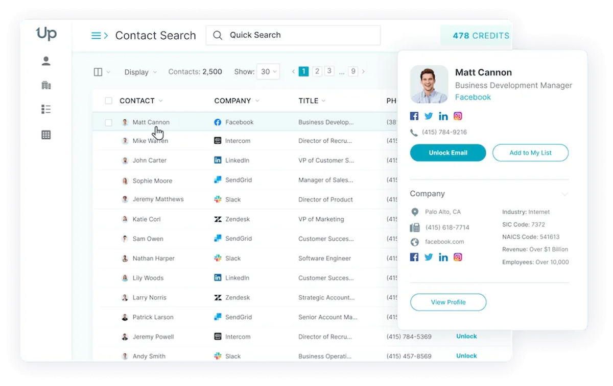
Task: Click the location pin next to Palo Alto, CA
Action: click(x=415, y=212)
